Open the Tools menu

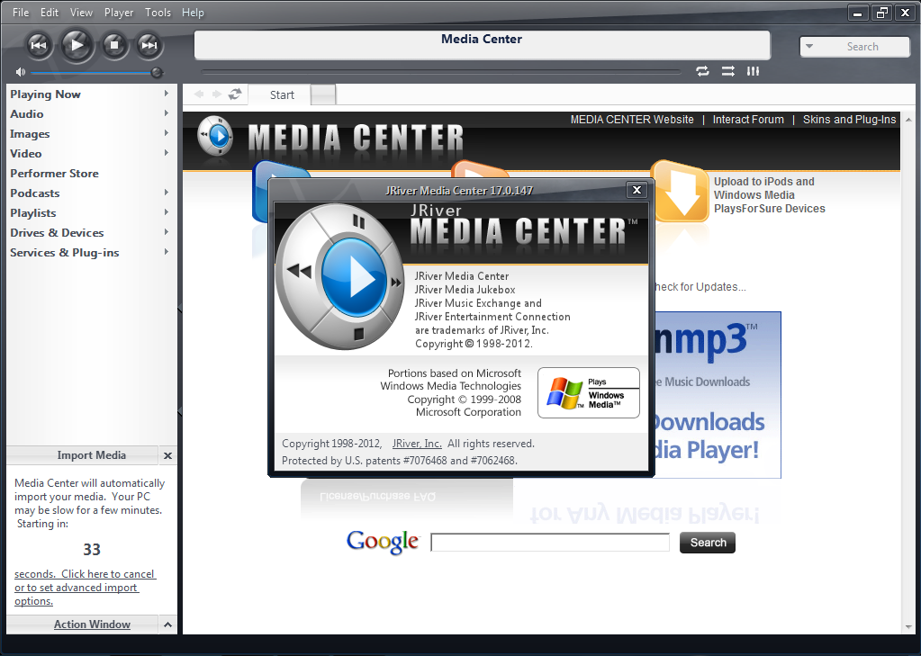158,13
